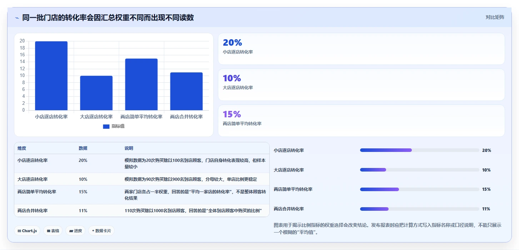
Task: Click the 小店逐店转化率 chart bar
Action: [x=51, y=76]
